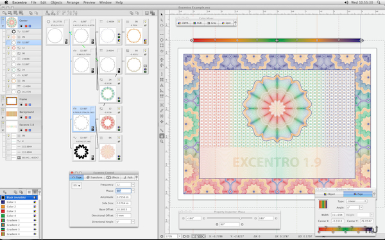The height and width of the screenshot is (240, 385).
Task: Expand the Background layer group
Action: pos(3,117)
